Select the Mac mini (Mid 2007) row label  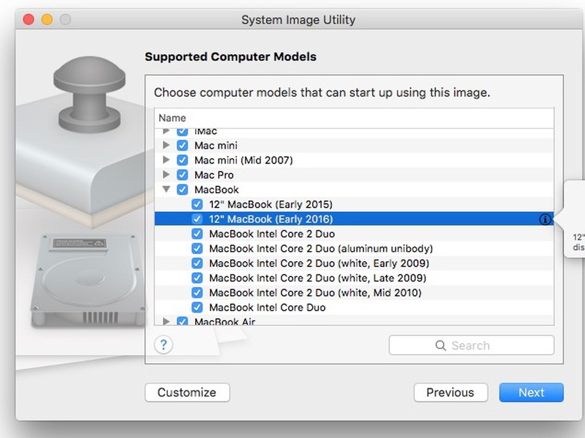[x=244, y=160]
